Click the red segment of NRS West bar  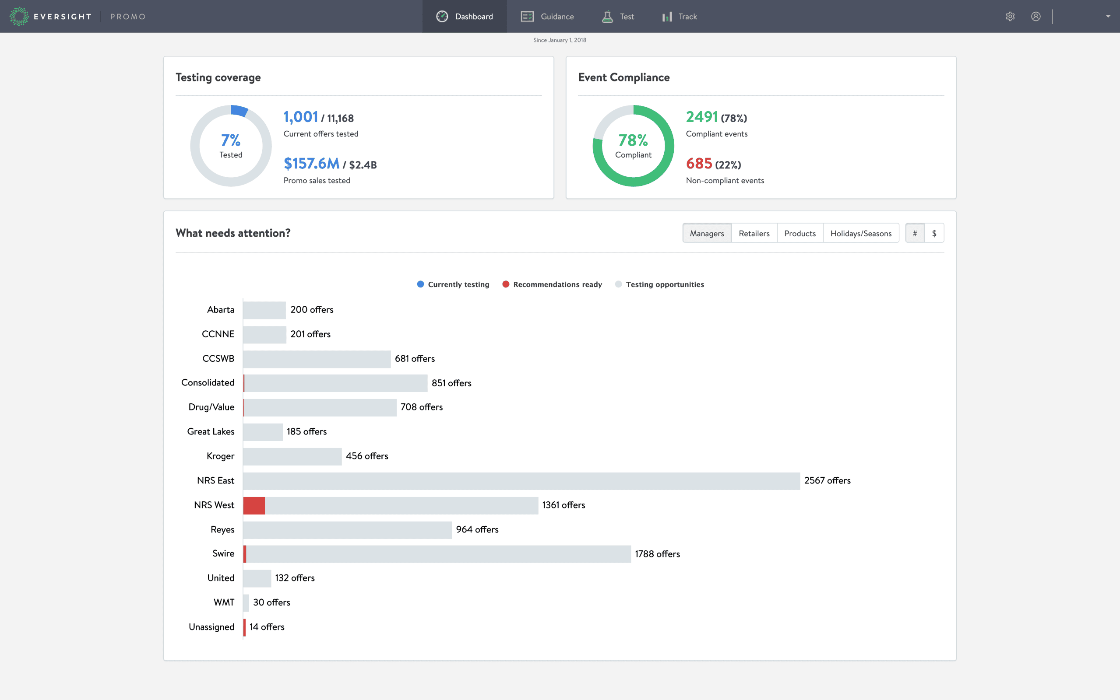click(x=254, y=506)
